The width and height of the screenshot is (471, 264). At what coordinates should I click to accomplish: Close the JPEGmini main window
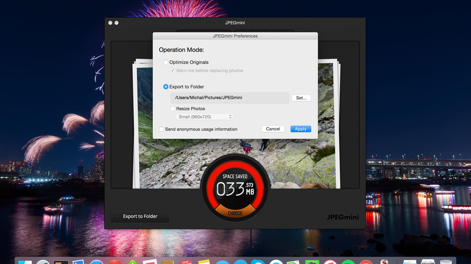coord(110,23)
